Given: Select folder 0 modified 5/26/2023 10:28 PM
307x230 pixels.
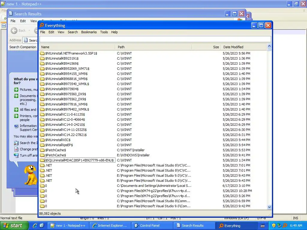Looking at the screenshot, I should [46, 191].
